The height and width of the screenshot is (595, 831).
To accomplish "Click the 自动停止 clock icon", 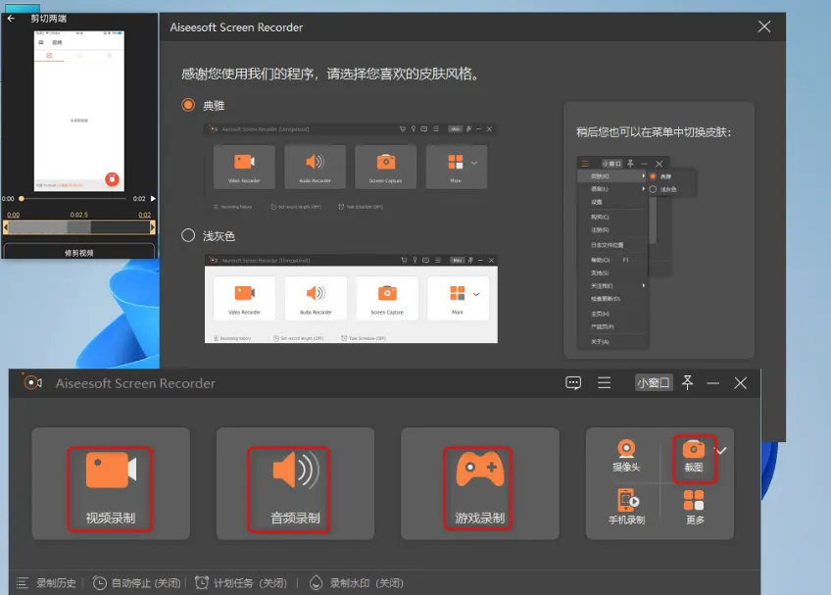I will click(x=99, y=583).
